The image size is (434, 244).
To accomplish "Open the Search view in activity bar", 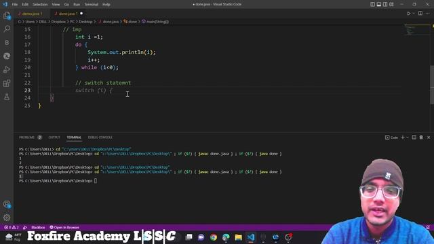I will click(x=7, y=28).
